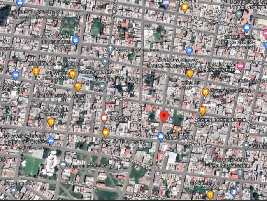Select Quesería Armando Hernández Álvarez shop pin
Screen dimensions: 267x201
51,141
